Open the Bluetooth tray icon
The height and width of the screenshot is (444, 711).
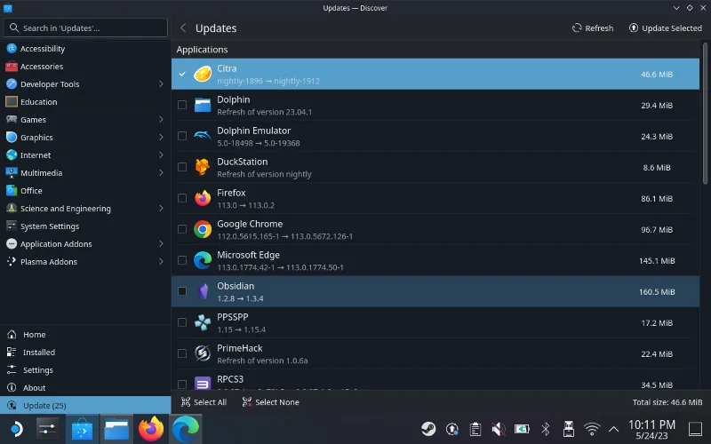click(546, 429)
